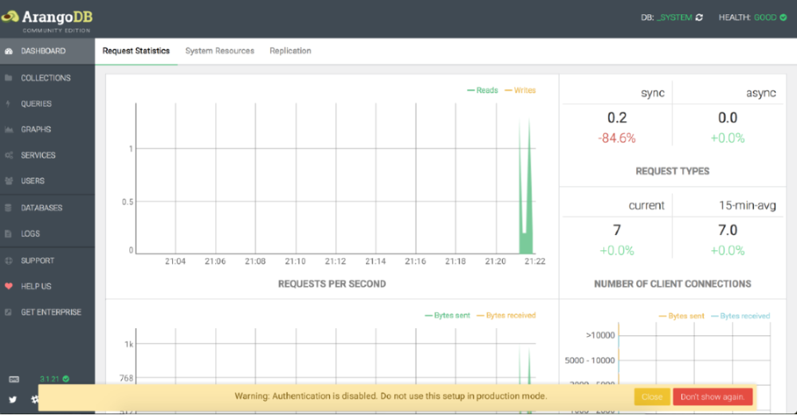Select the Queries icon in the sidebar

[x=8, y=104]
